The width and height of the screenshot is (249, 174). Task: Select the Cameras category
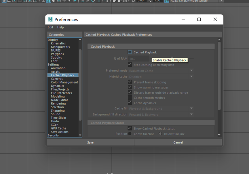[57, 79]
